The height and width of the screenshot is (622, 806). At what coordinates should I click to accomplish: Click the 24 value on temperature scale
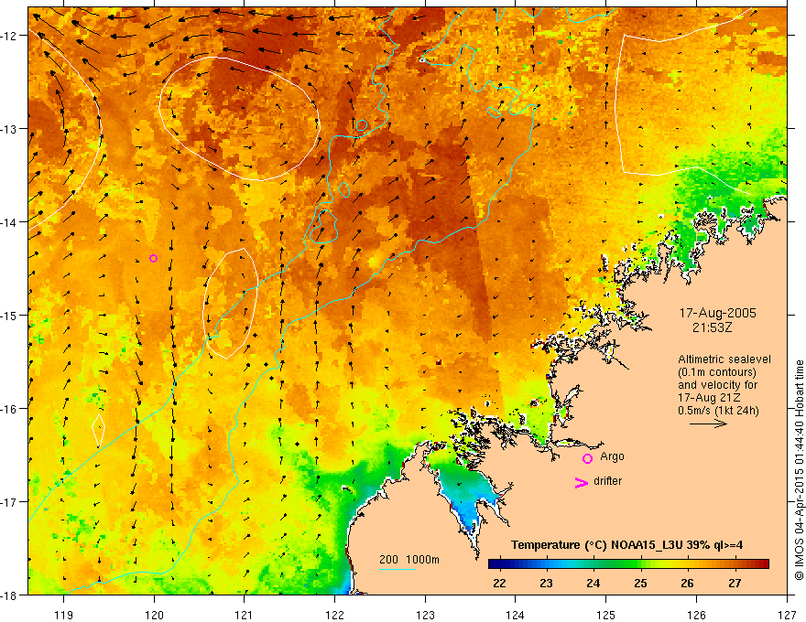(594, 583)
